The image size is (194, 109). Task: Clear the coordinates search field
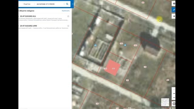(64, 4)
